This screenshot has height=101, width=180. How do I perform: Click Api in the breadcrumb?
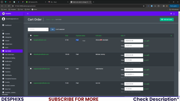click(53, 19)
